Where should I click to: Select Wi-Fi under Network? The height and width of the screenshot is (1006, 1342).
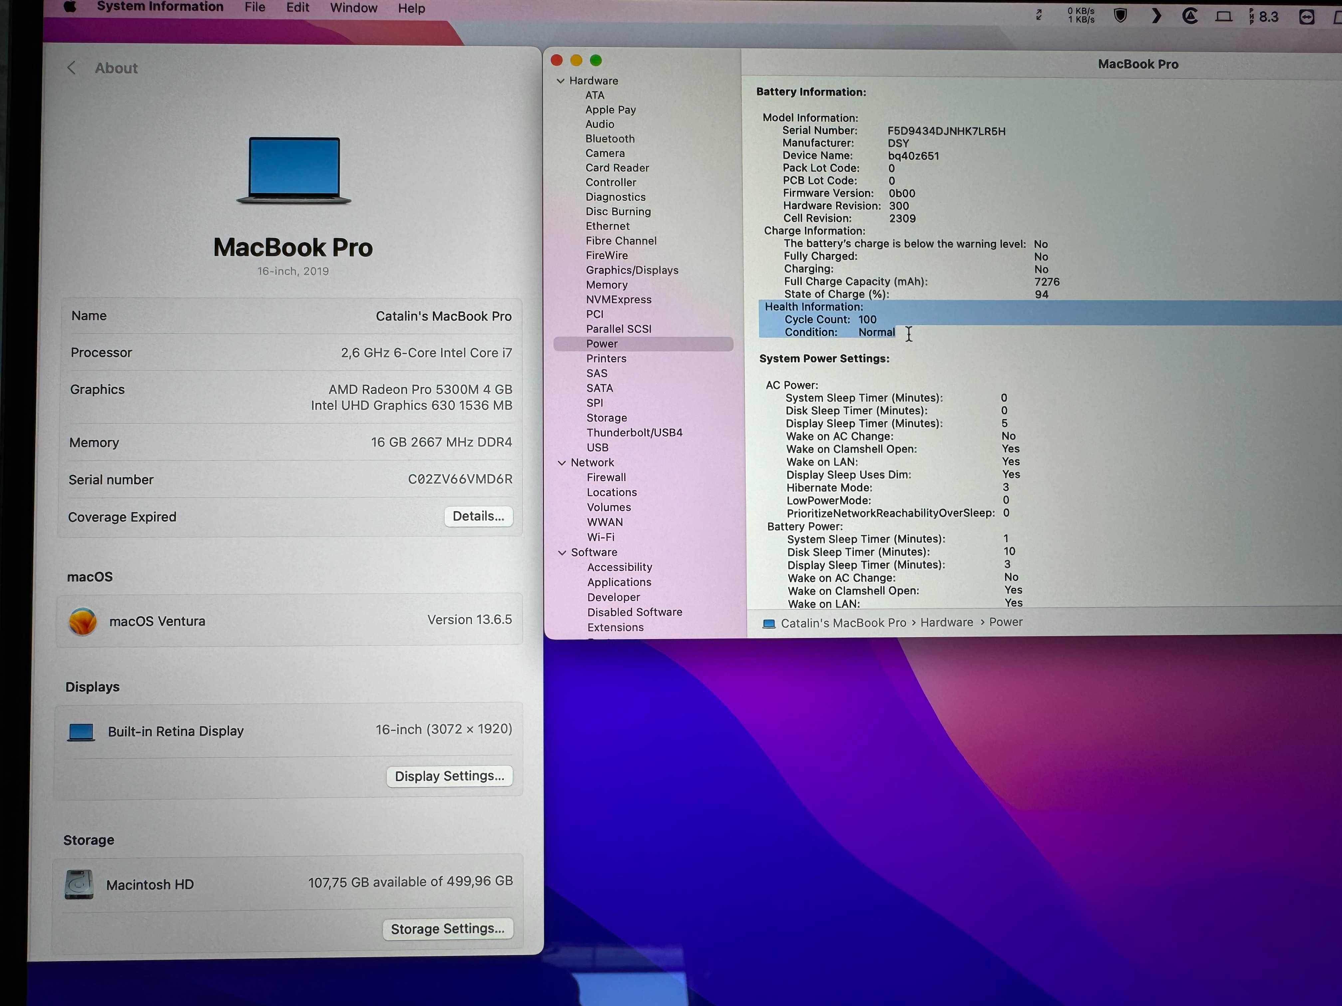600,537
